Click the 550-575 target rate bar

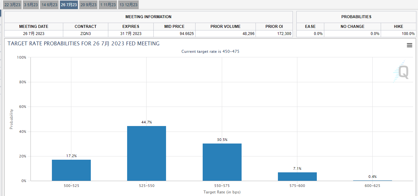point(222,162)
